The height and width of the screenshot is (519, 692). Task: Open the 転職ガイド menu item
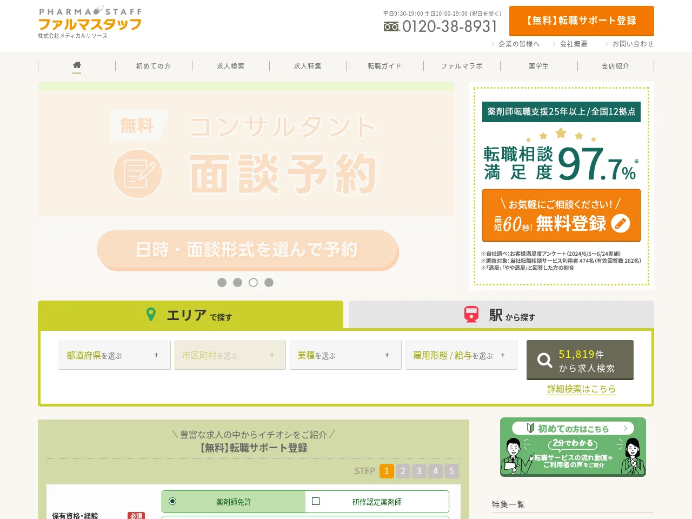[385, 66]
